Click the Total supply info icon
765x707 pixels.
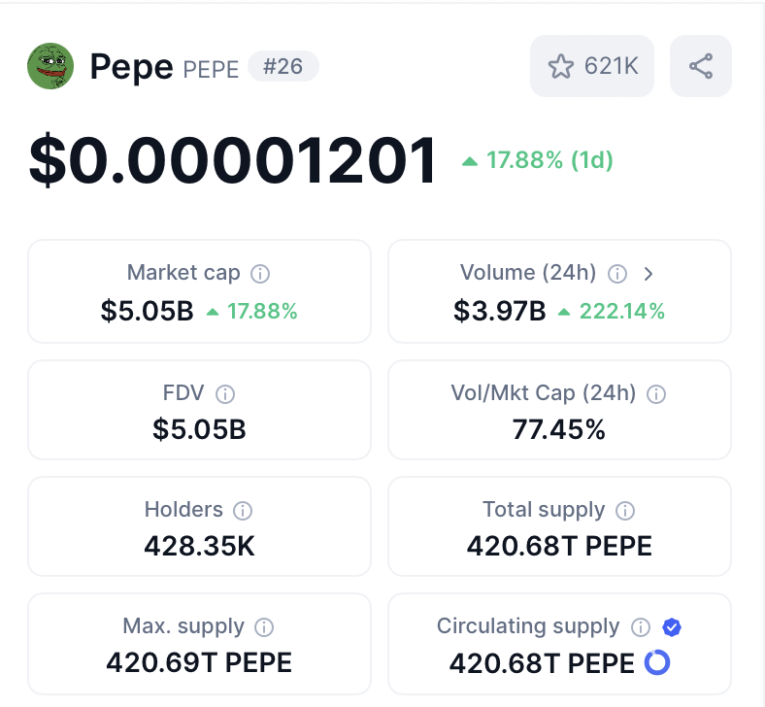point(625,511)
